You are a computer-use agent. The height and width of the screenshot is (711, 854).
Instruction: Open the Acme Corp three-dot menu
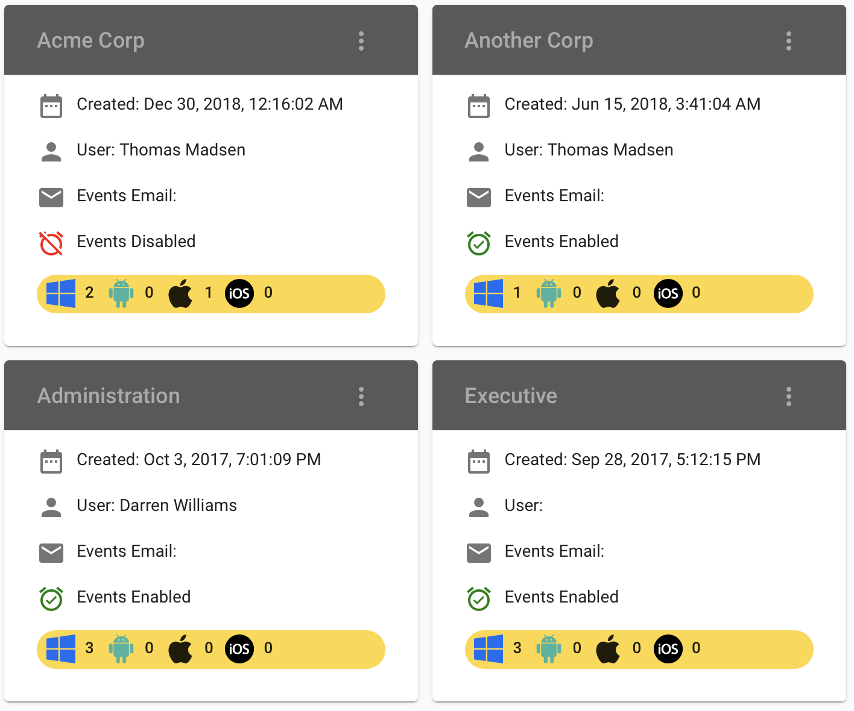point(361,41)
